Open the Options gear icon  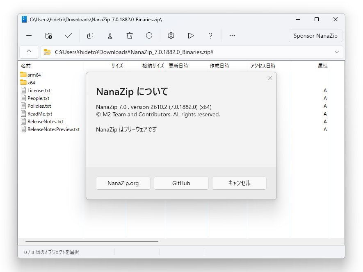[171, 36]
